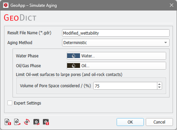Open the Aging Method dropdown
Viewport: 177px width, 130px height.
point(116,43)
